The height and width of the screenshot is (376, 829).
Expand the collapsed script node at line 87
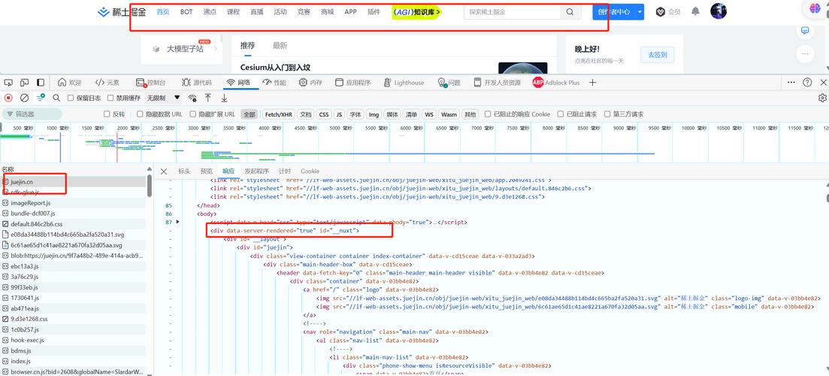(177, 222)
